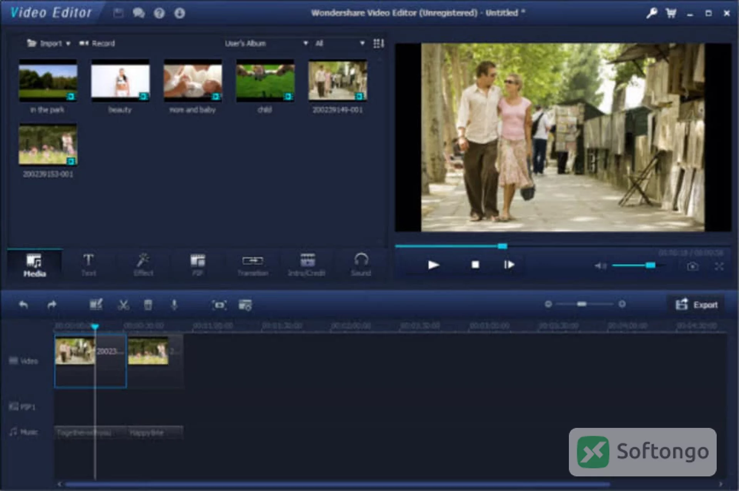
Task: Click the preview progress slider handle
Action: [502, 246]
